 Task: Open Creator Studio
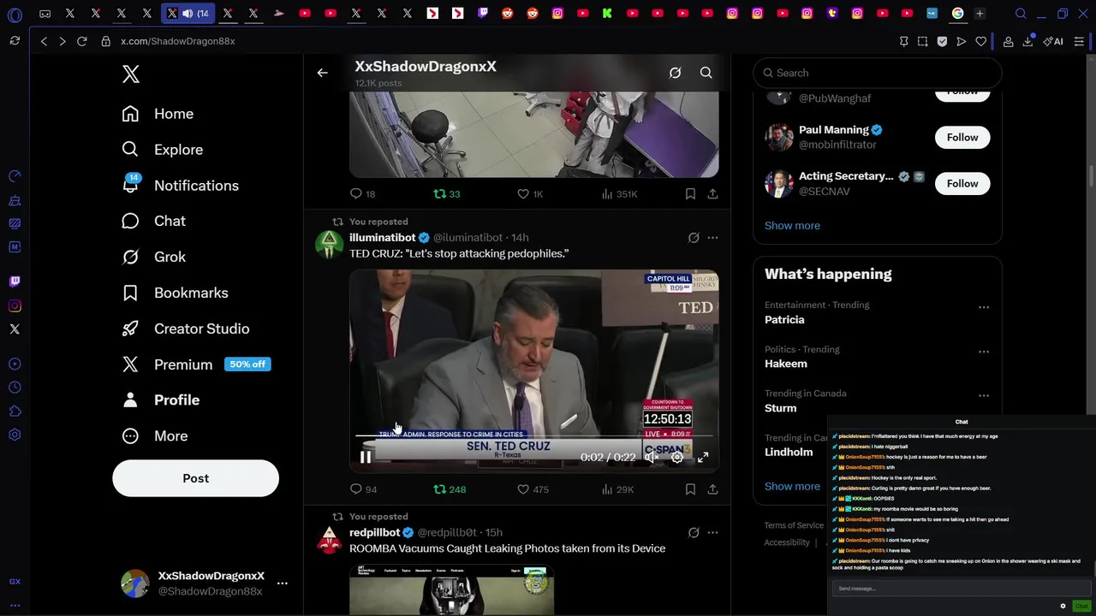[186, 329]
